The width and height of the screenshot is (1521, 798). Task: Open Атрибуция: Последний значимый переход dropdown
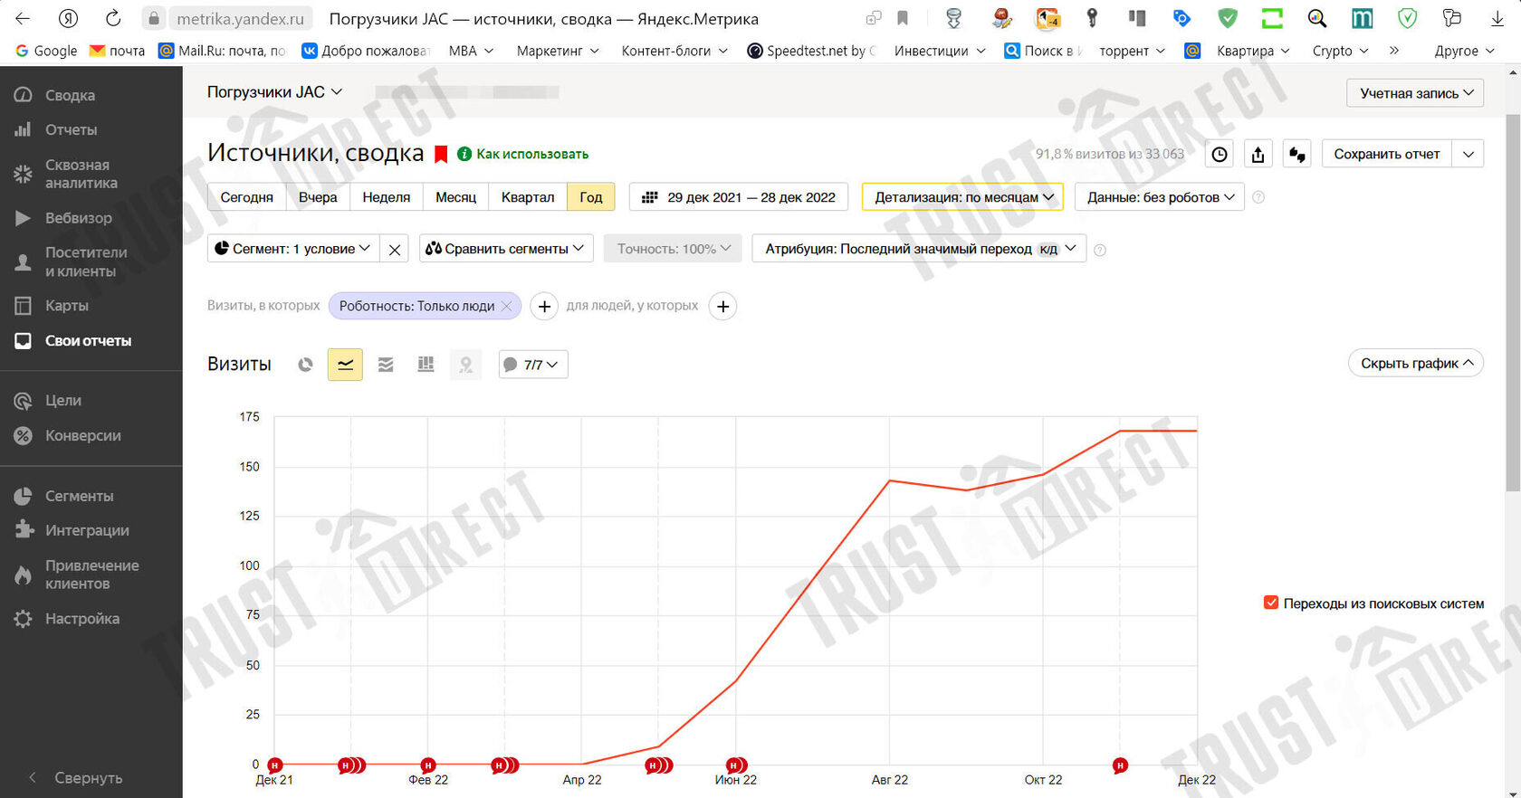click(x=919, y=249)
